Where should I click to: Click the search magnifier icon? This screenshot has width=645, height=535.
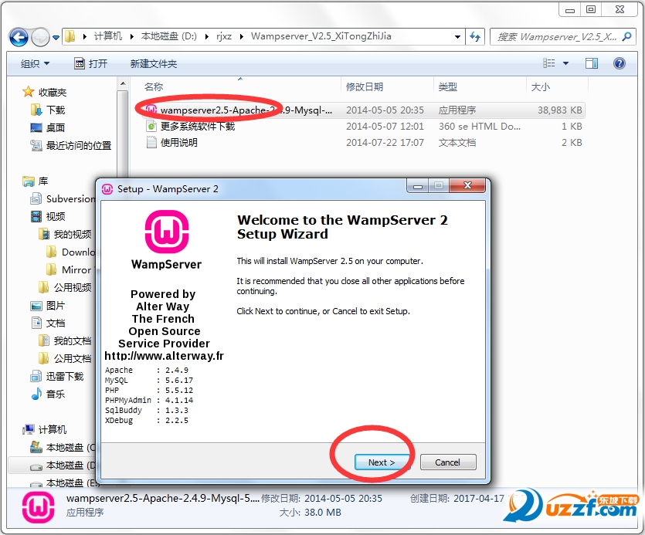(627, 37)
